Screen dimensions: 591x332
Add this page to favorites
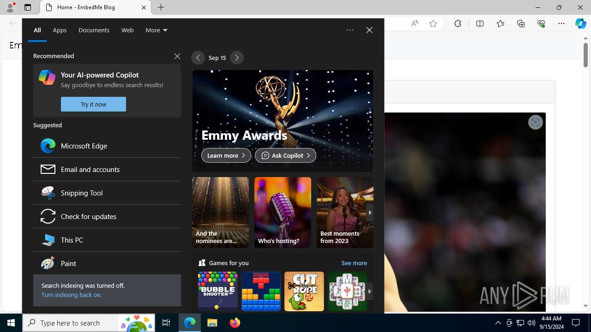point(433,24)
